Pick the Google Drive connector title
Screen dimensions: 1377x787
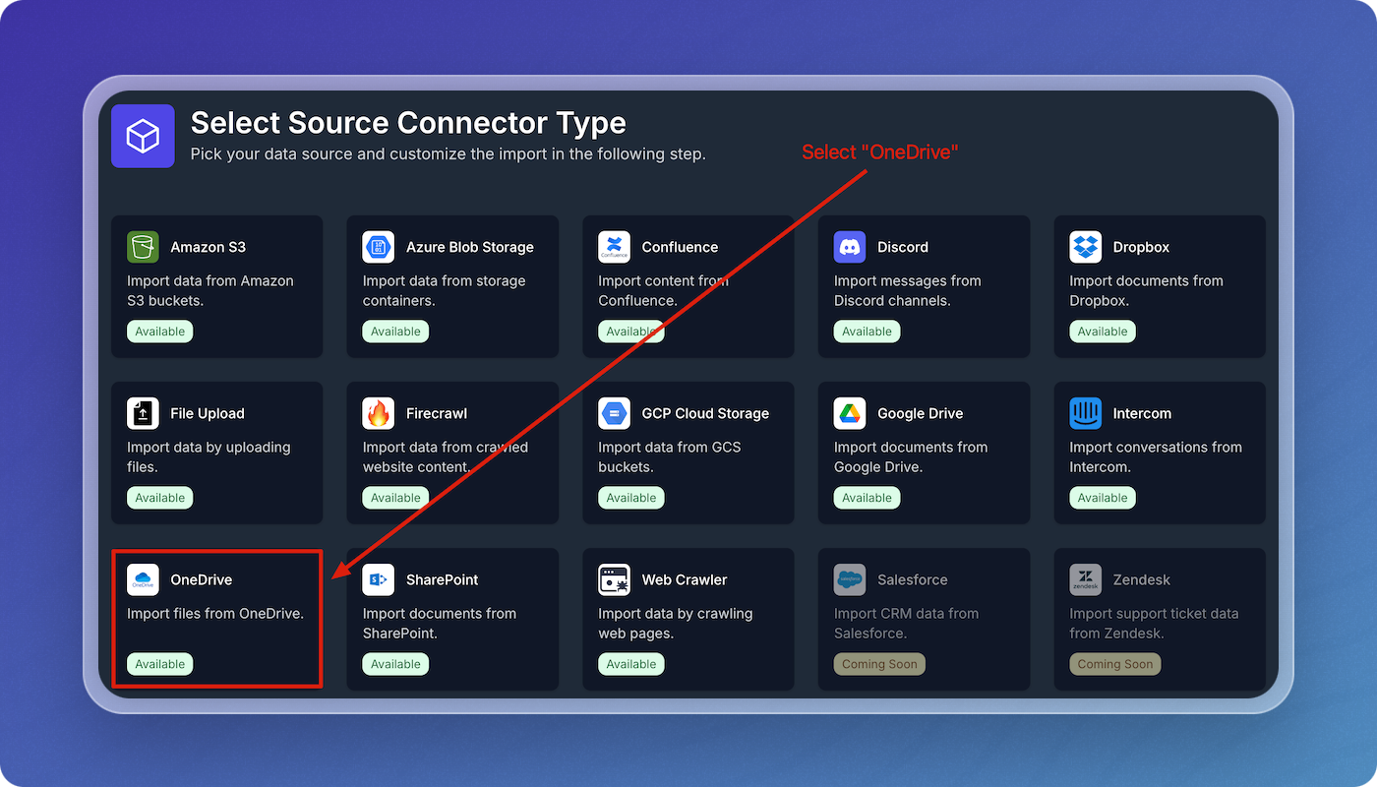point(921,413)
